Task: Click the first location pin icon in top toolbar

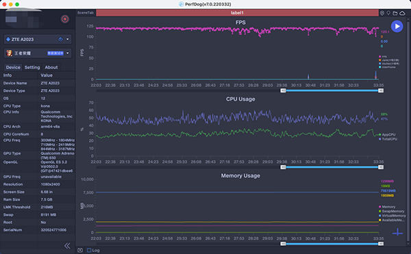Action: (x=382, y=13)
